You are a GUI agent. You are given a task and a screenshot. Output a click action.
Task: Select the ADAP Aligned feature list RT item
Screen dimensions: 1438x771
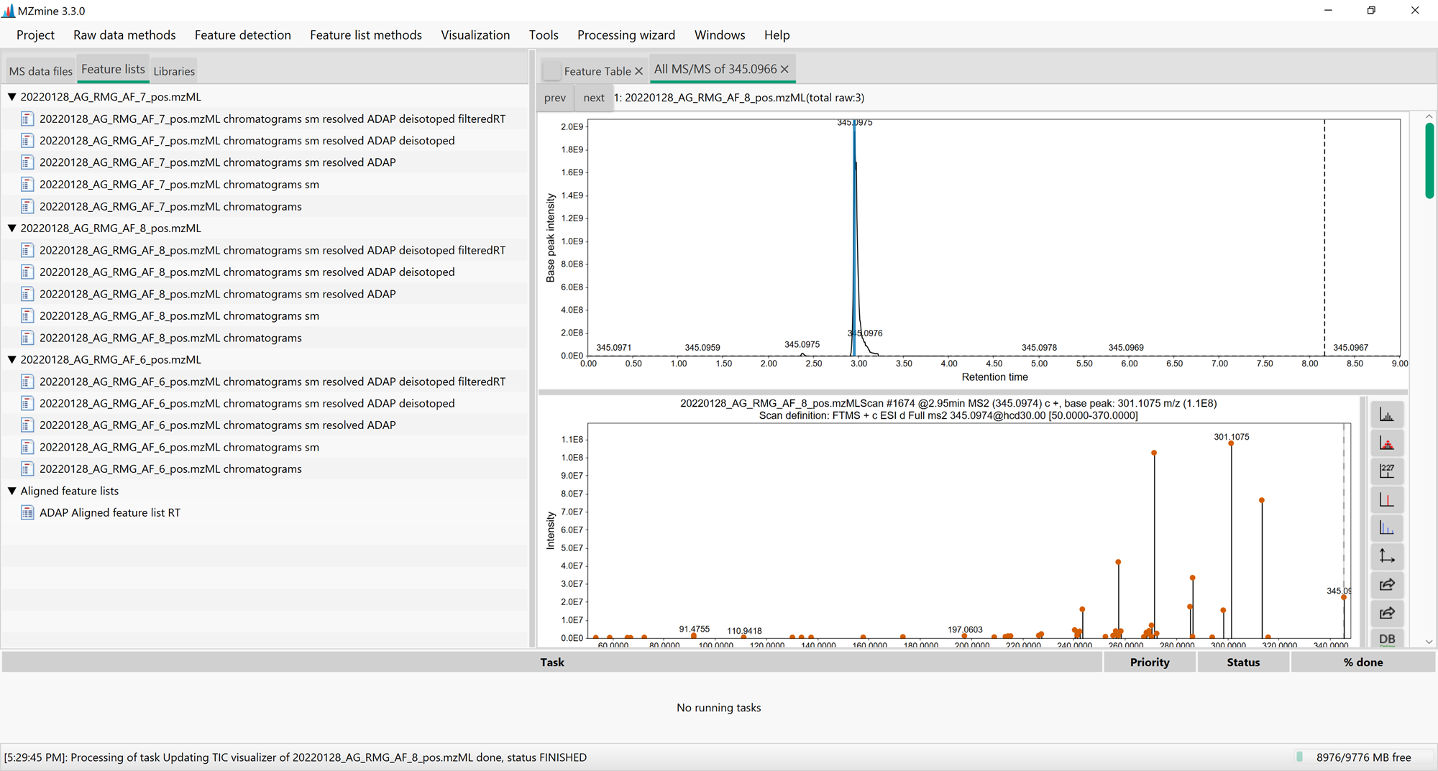click(x=109, y=512)
